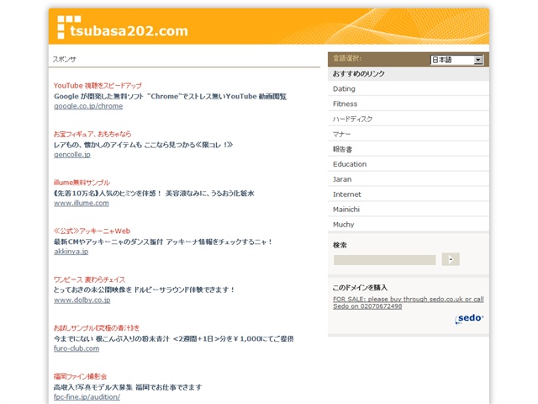538x404 pixels.
Task: Click the google.co.jp/chrome URL link
Action: tap(88, 106)
